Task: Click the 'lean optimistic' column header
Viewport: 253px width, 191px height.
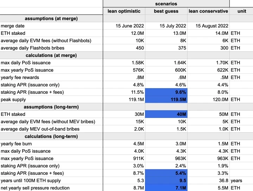Action: 124,11
